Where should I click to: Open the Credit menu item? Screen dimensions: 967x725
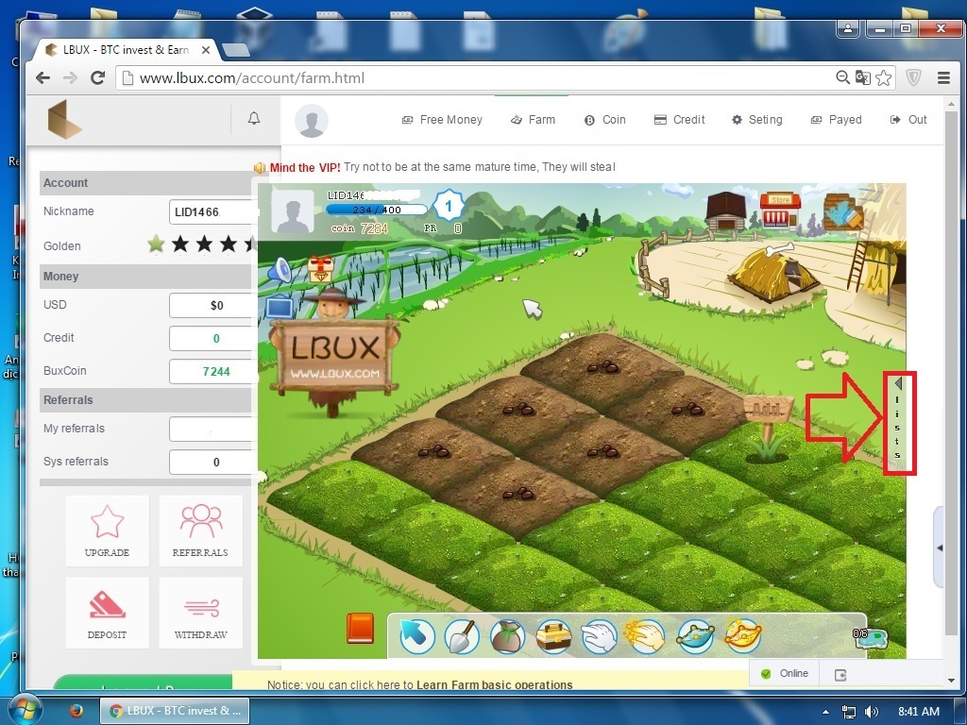click(x=679, y=120)
